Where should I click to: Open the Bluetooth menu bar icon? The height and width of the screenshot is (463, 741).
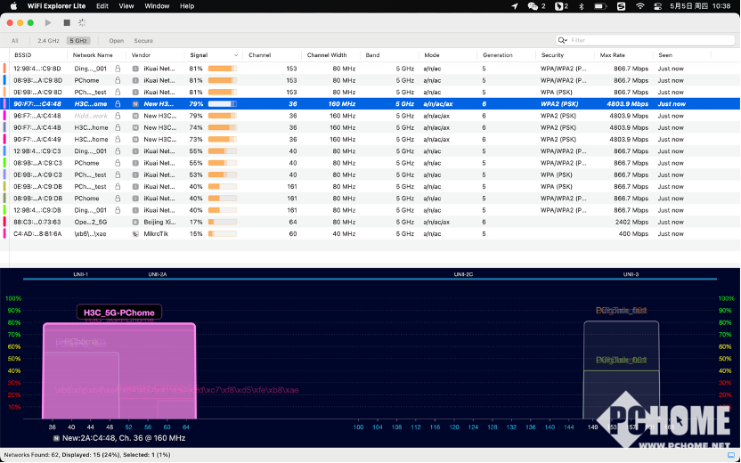[x=582, y=6]
